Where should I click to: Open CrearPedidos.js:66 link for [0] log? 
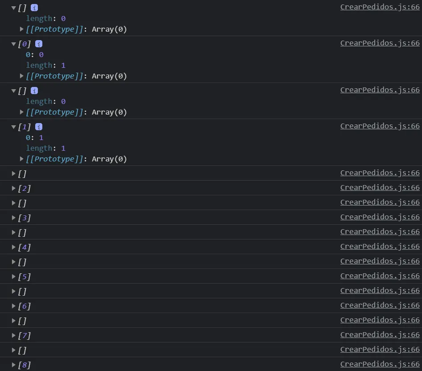pos(380,43)
